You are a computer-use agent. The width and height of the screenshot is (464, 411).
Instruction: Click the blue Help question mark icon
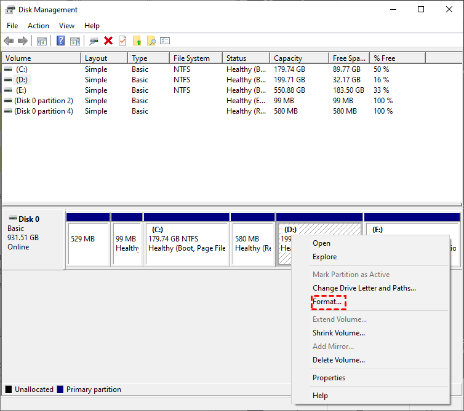(60, 41)
